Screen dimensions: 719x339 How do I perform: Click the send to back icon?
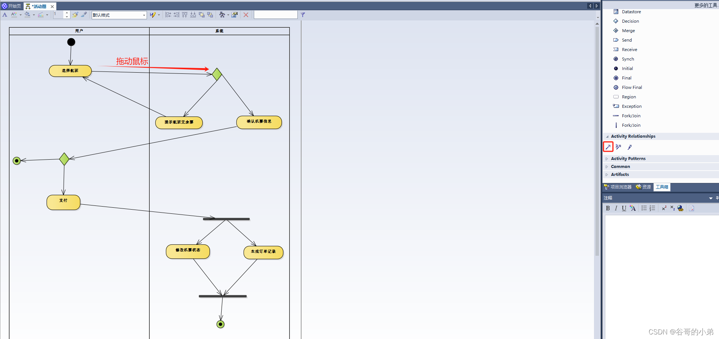pyautogui.click(x=210, y=15)
